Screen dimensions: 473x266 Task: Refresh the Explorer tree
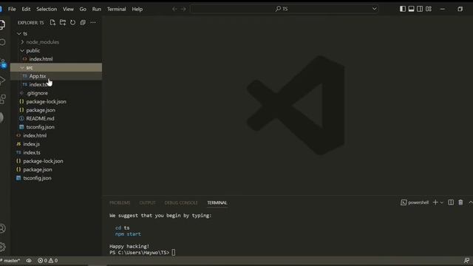tap(72, 22)
